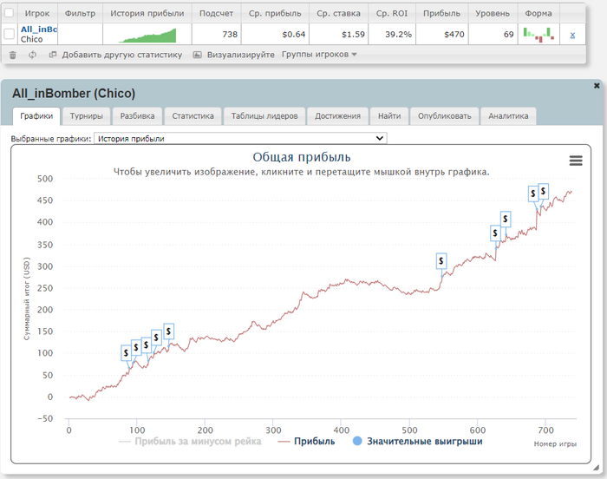607x479 pixels.
Task: Sort by the Ср. ставка column header
Action: (338, 13)
